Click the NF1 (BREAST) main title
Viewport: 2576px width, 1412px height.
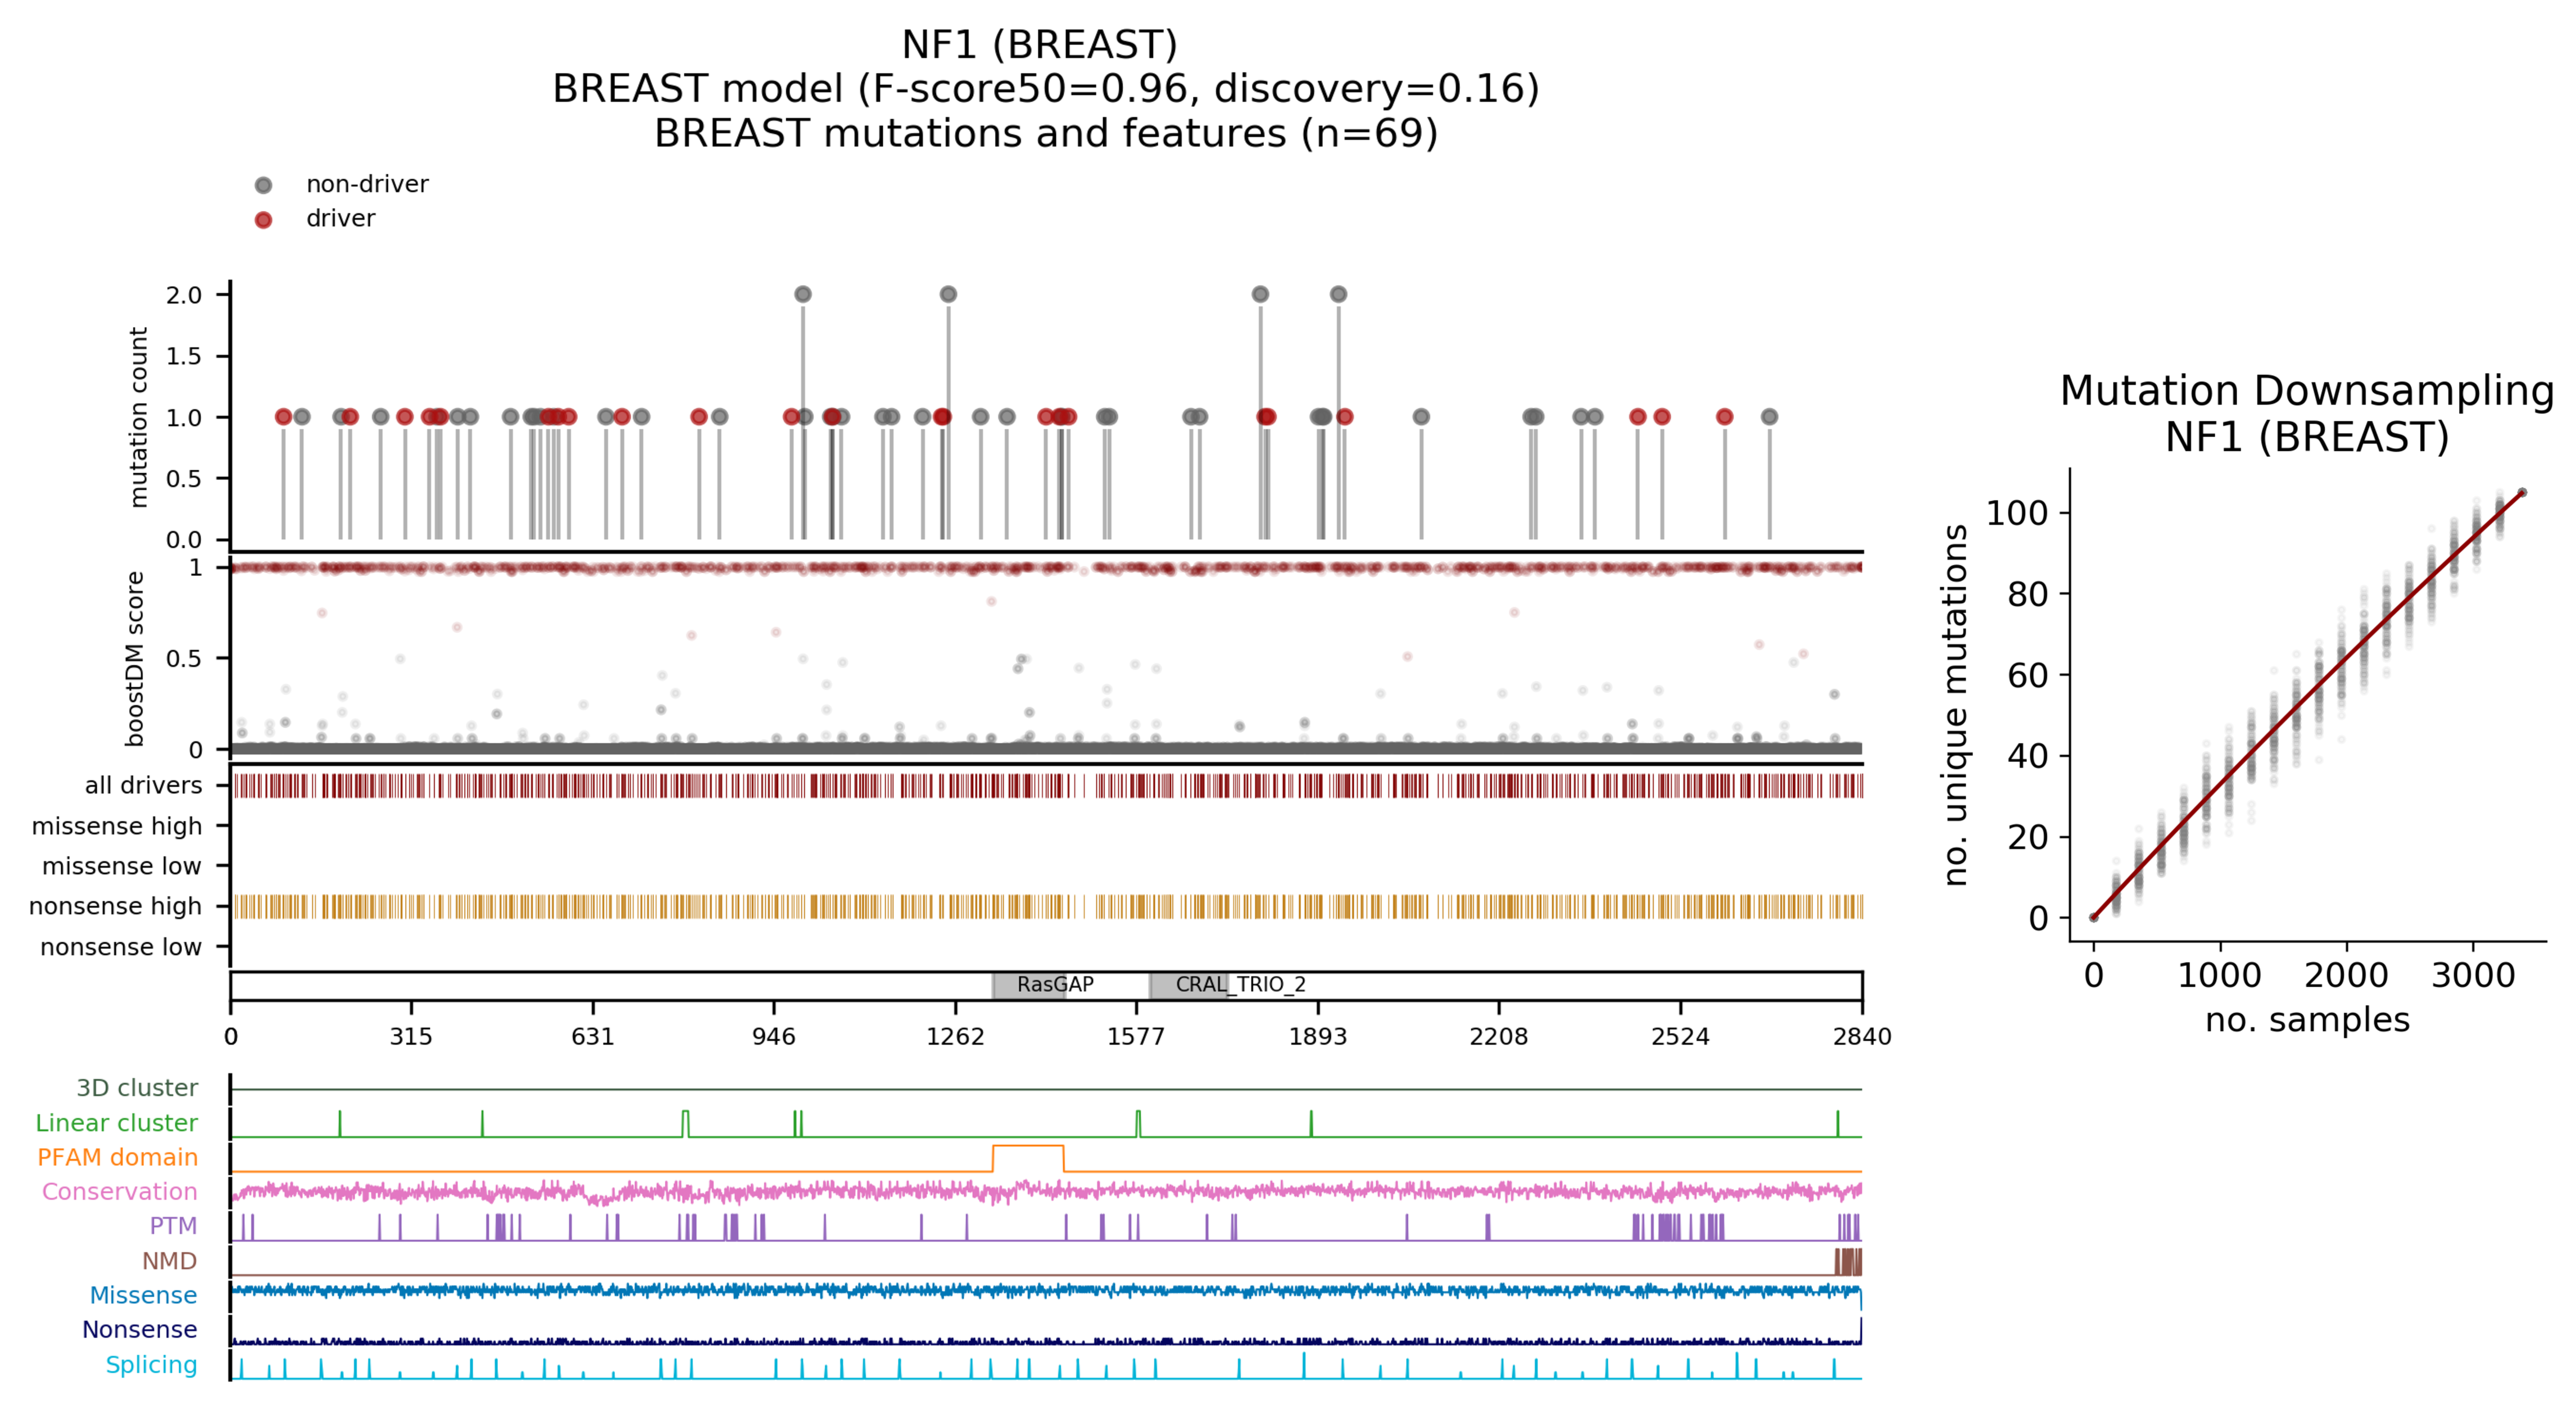tap(1039, 45)
